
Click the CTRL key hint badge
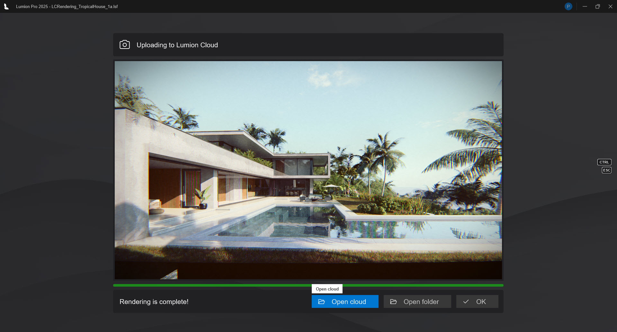pyautogui.click(x=604, y=162)
